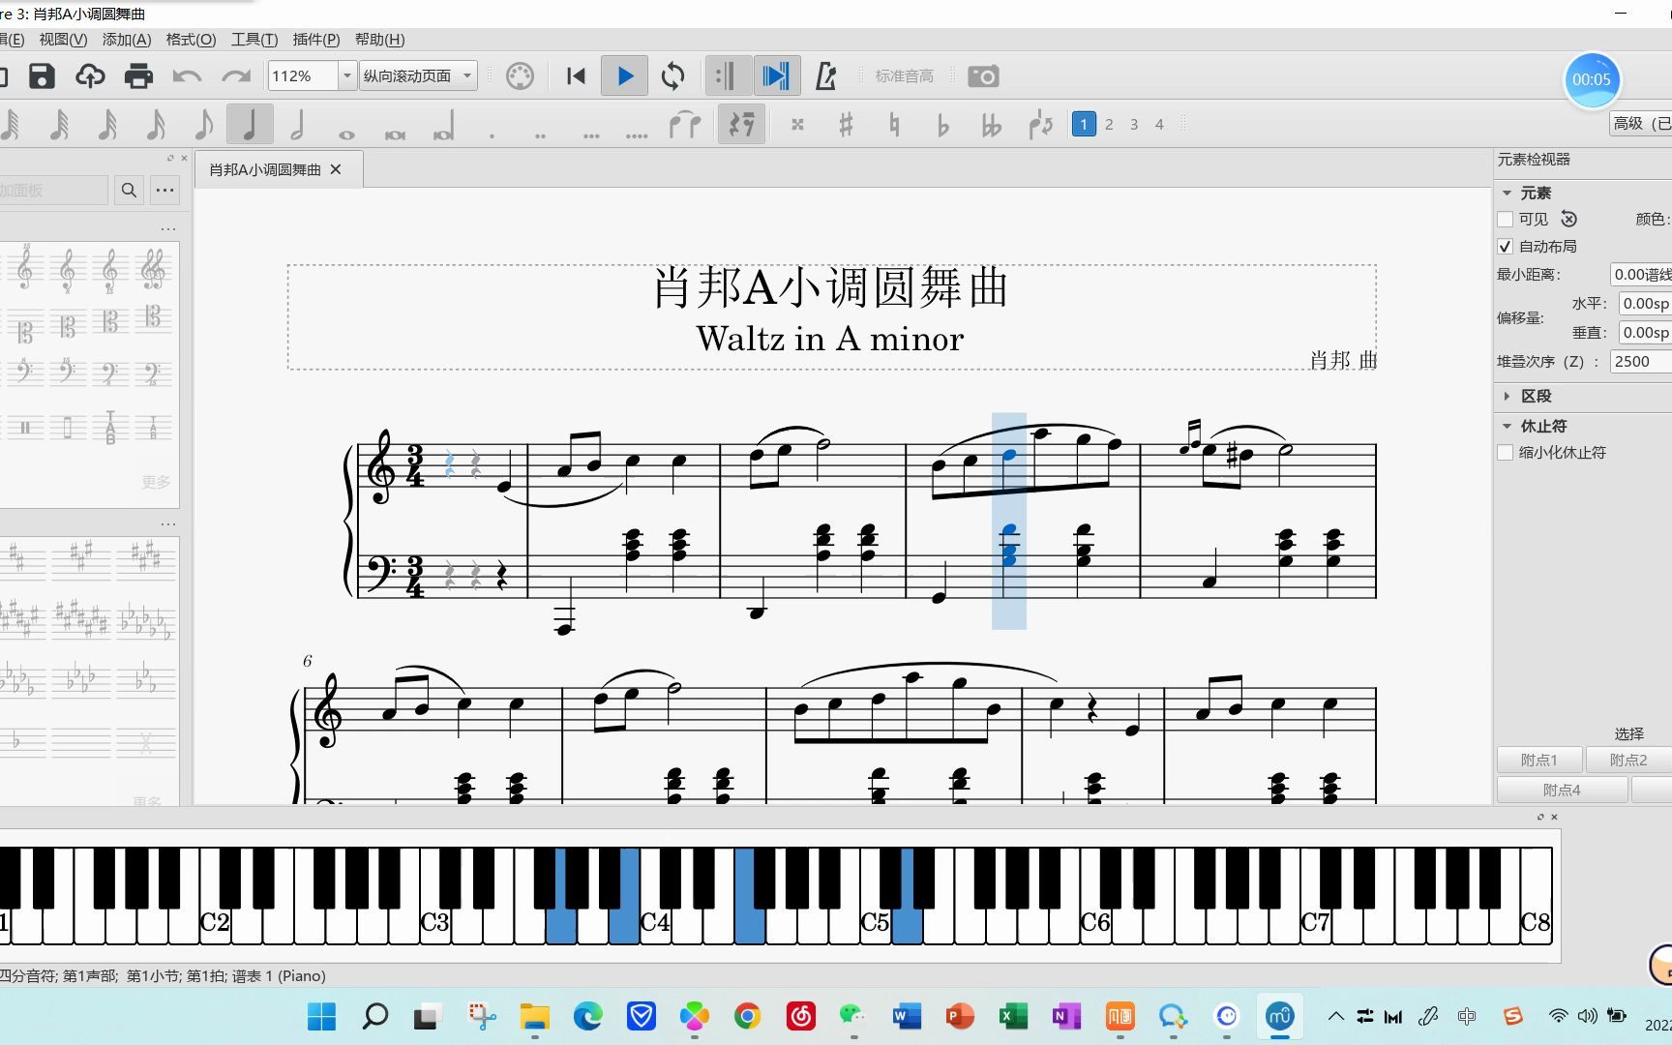The image size is (1672, 1045).
Task: Click the 水平 offset value field
Action: point(1645,304)
